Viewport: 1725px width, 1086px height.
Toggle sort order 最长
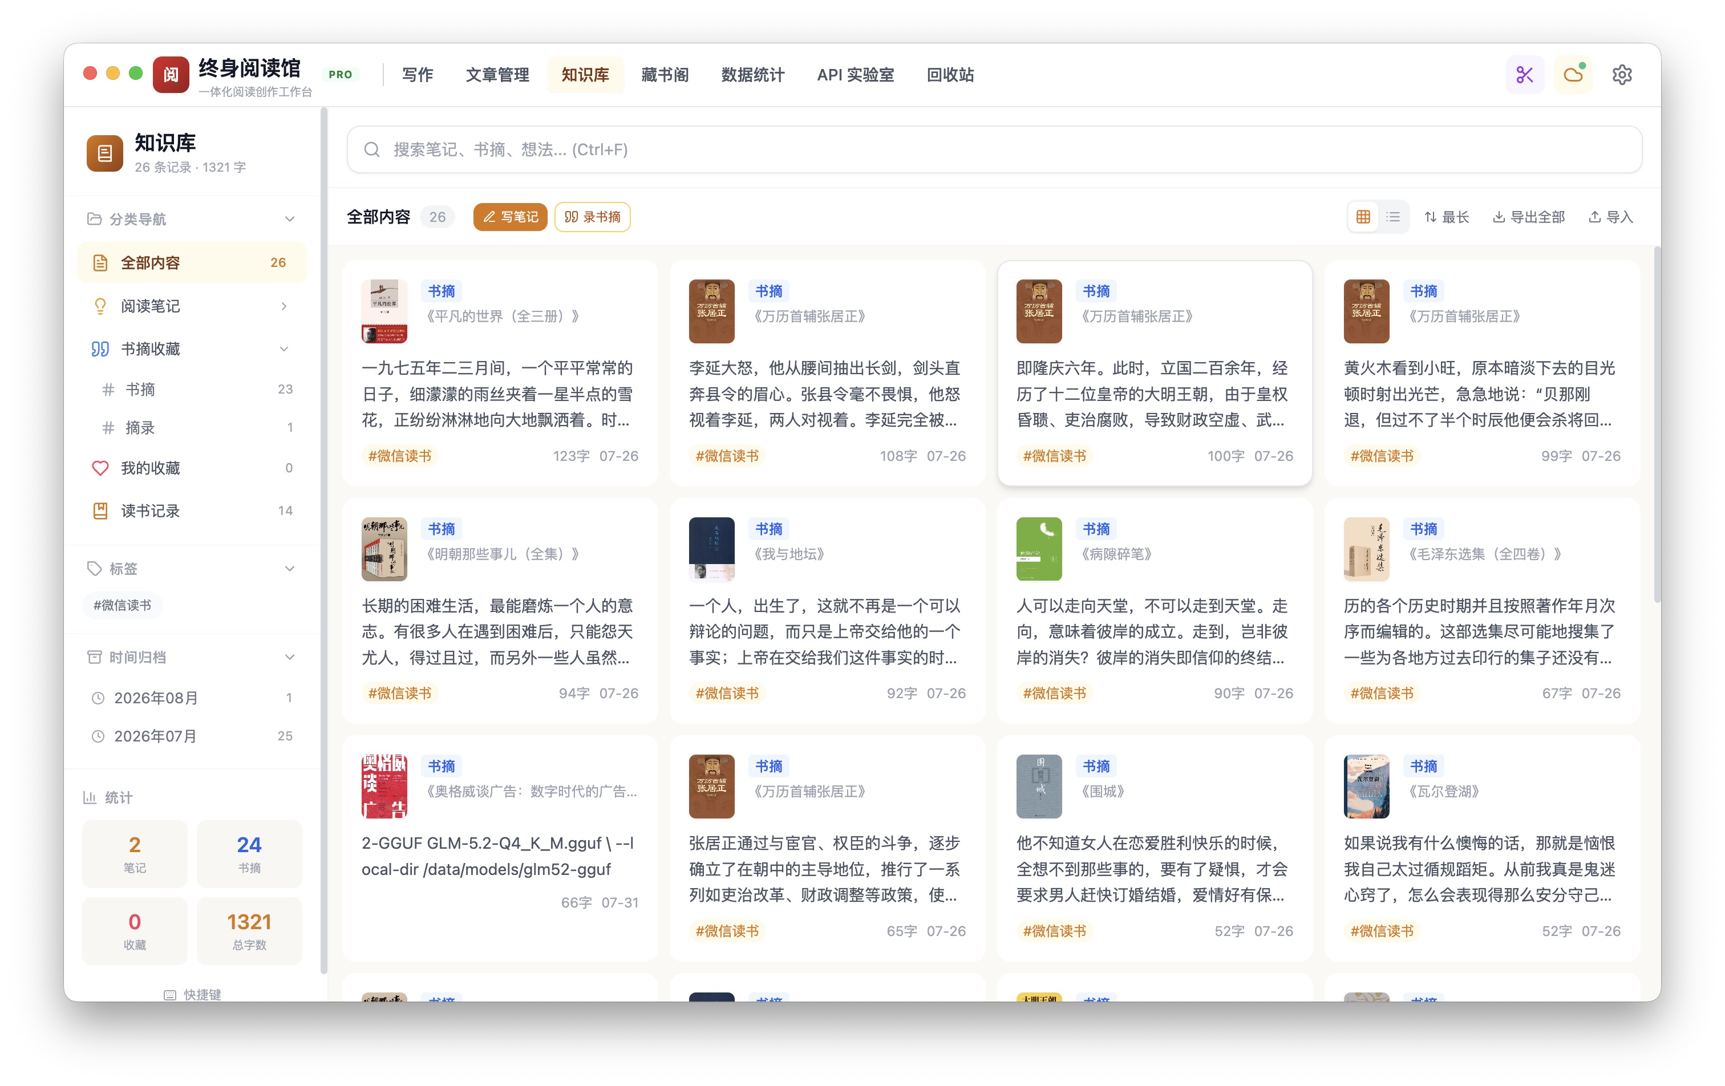1446,217
